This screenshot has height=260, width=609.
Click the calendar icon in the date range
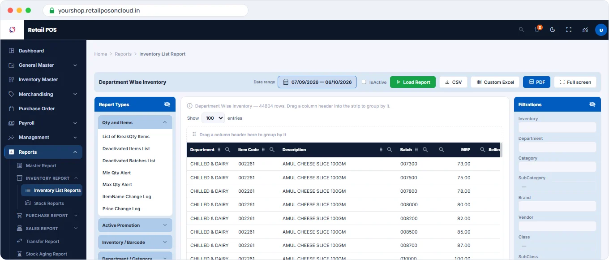[x=286, y=82]
